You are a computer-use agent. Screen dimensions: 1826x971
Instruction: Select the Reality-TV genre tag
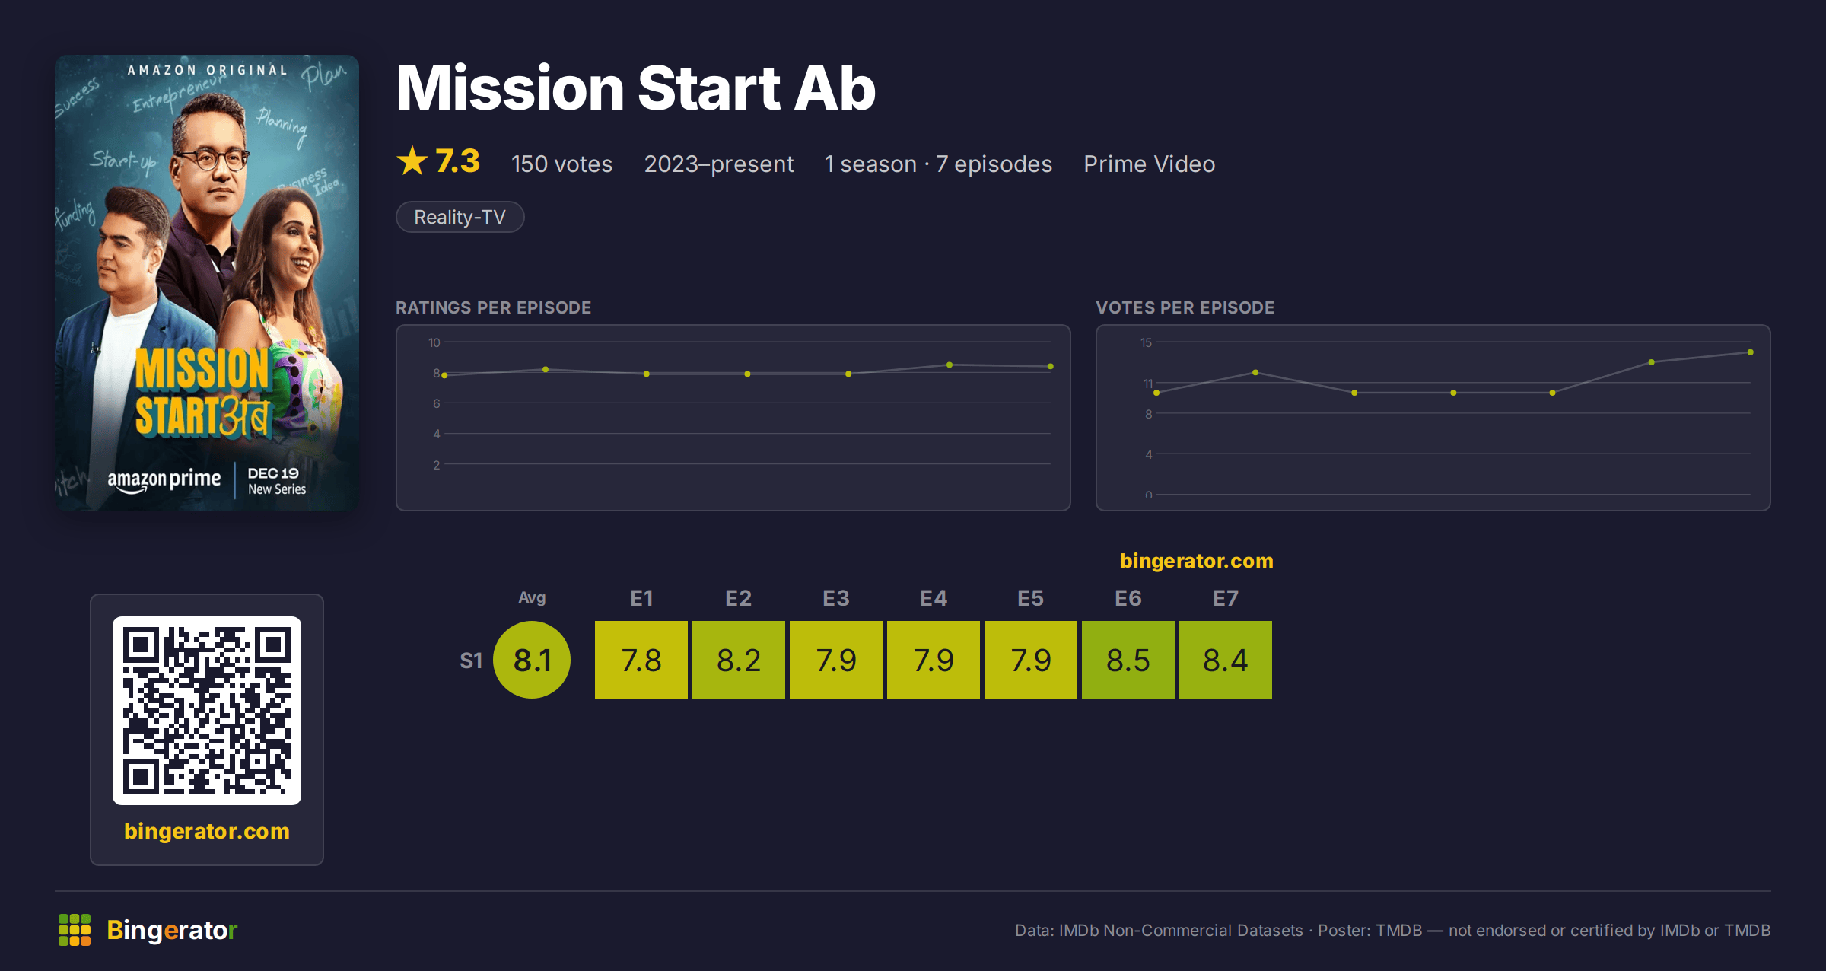(x=460, y=217)
